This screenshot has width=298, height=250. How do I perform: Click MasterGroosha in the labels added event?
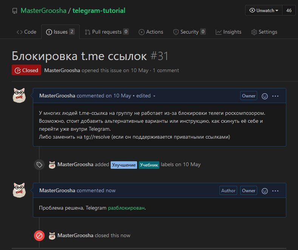pos(76,165)
